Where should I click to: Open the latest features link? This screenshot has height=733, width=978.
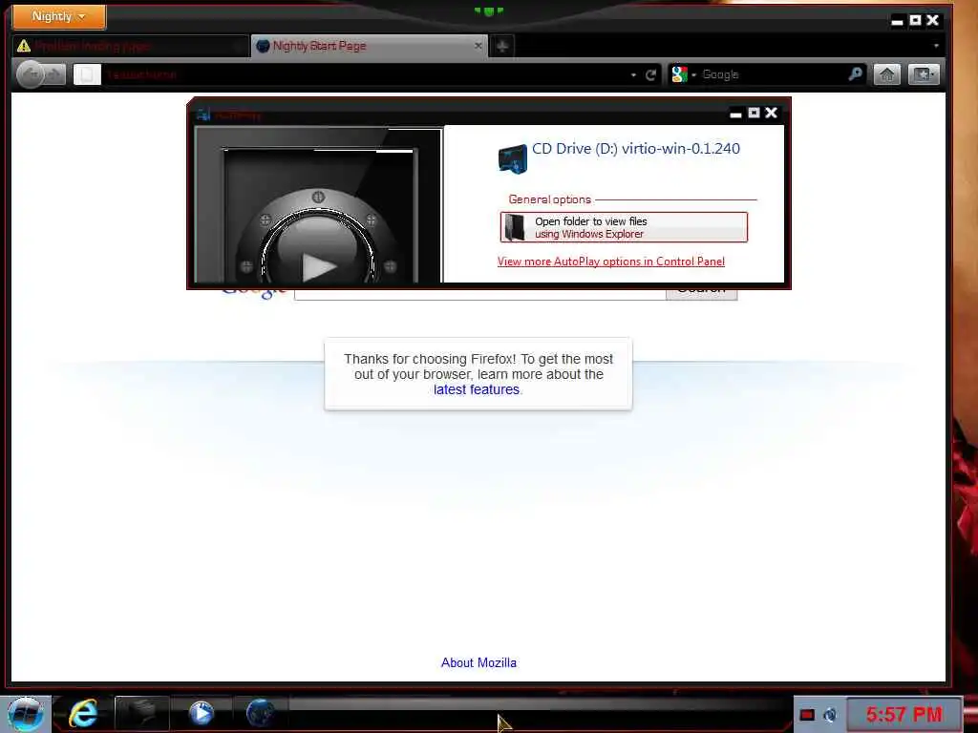(477, 389)
